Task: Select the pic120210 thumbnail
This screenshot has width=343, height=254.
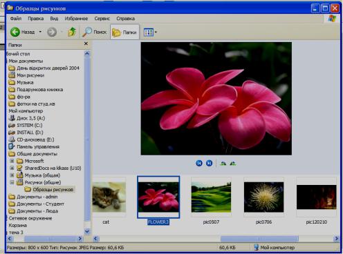Action: (316, 197)
